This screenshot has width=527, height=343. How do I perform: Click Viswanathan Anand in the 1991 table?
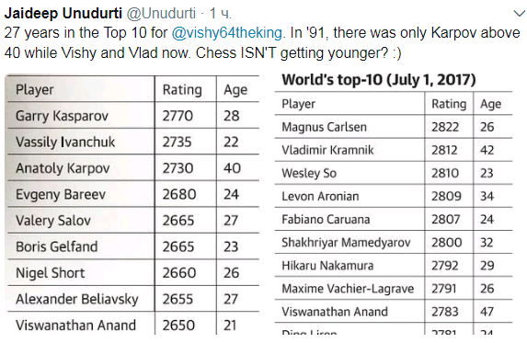[75, 325]
